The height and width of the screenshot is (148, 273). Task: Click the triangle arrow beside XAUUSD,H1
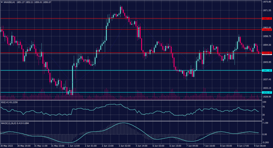pyautogui.click(x=2, y=2)
